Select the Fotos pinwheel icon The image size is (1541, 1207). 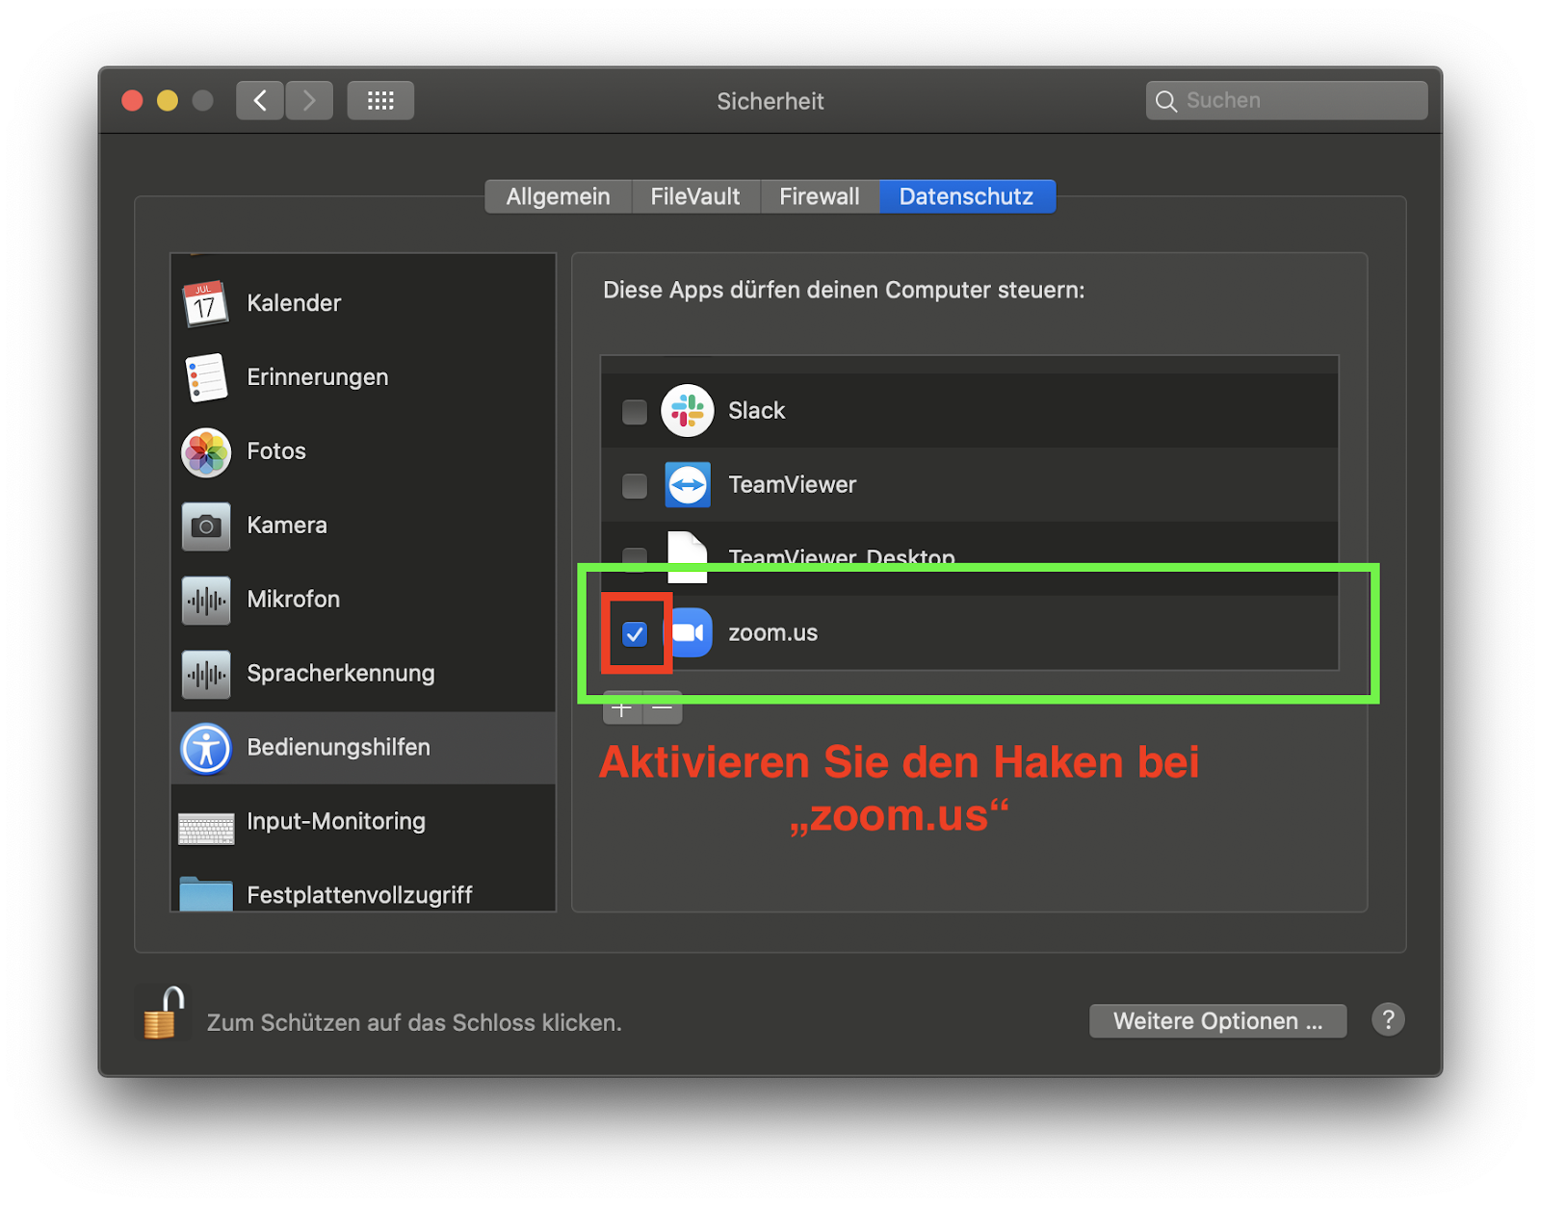click(x=205, y=451)
